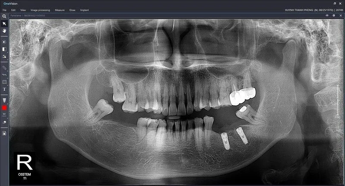
Task: Select the straight line draw tool
Action: pyautogui.click(x=4, y=68)
